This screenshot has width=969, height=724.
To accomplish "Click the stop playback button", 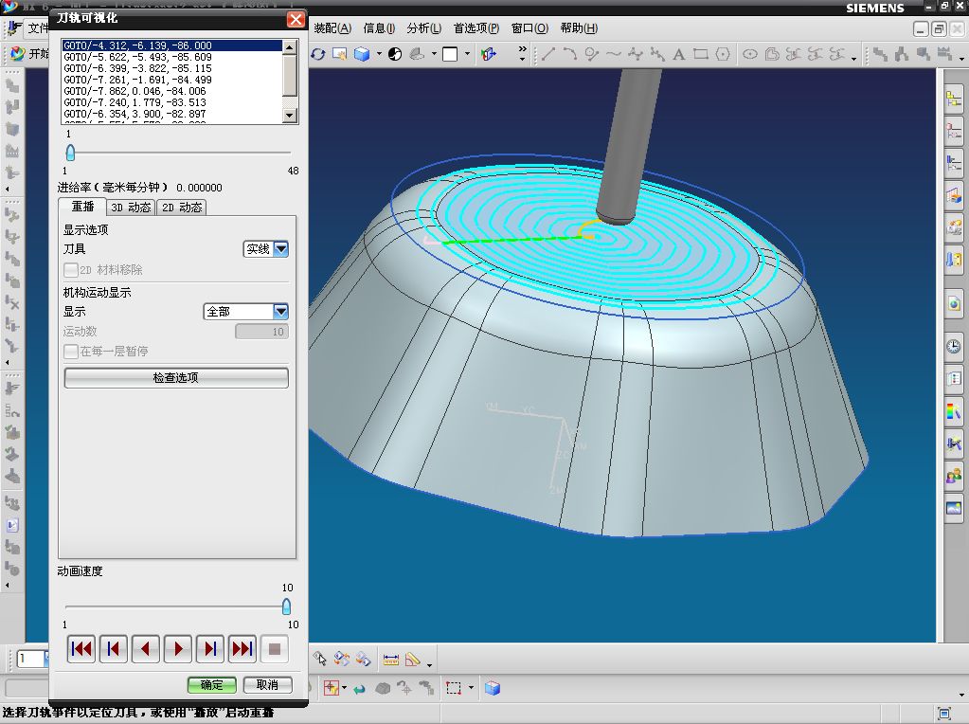I will [275, 648].
